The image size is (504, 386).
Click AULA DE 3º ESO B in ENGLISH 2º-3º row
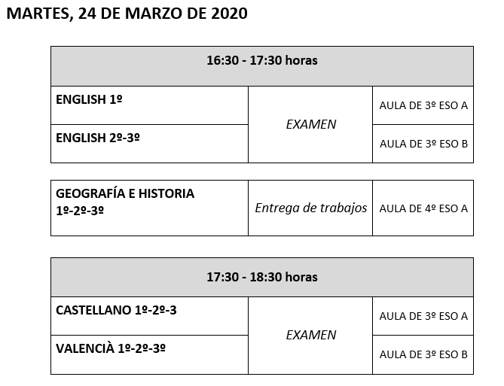[x=423, y=144]
